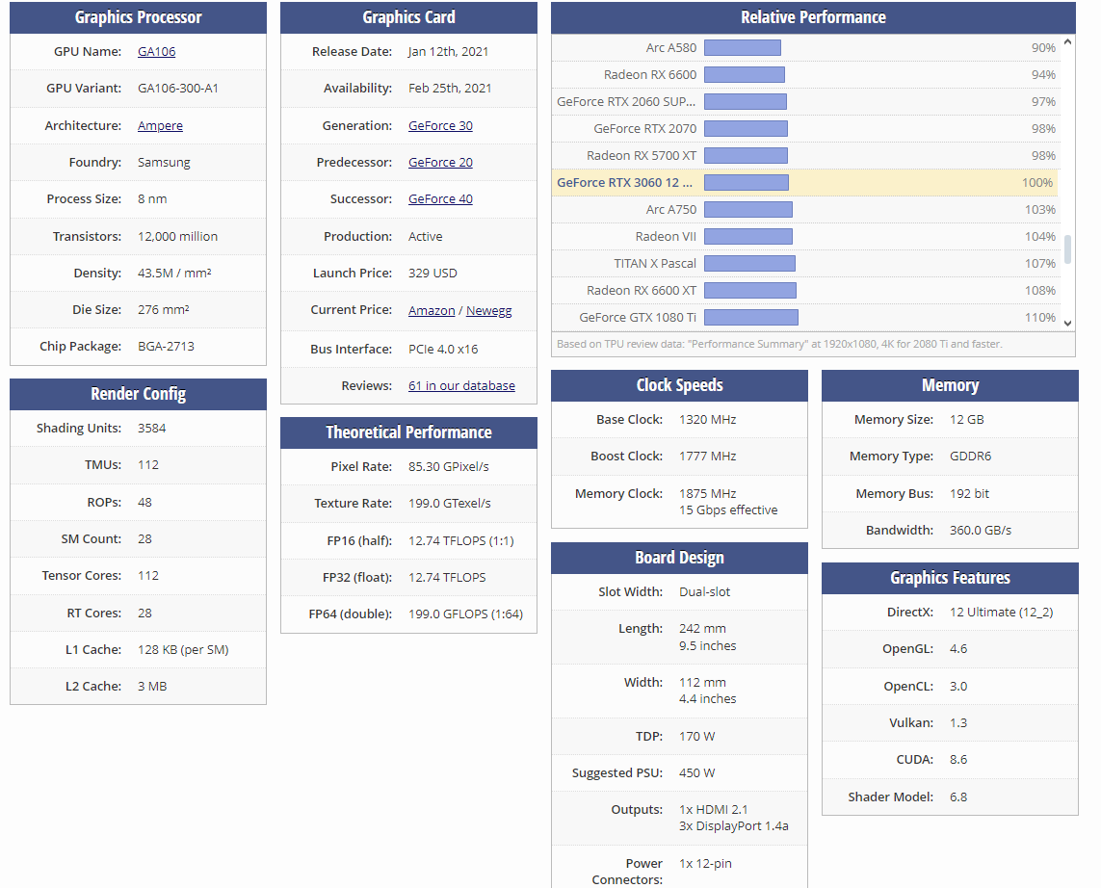
Task: Click the Dual-slot slot width value
Action: 704,592
